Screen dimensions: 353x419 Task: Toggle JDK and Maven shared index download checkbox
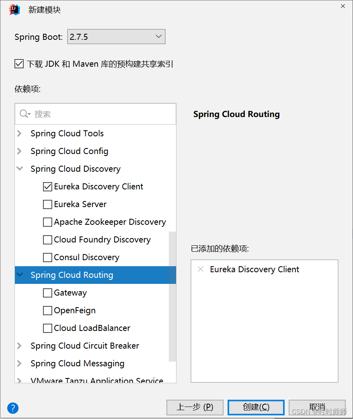(x=19, y=64)
